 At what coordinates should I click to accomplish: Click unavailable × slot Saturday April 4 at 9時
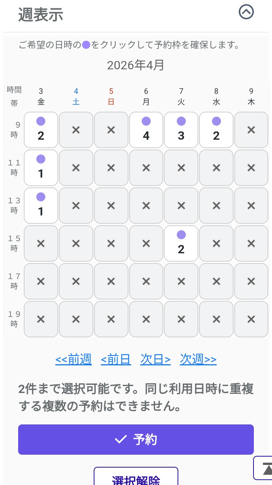click(x=76, y=129)
